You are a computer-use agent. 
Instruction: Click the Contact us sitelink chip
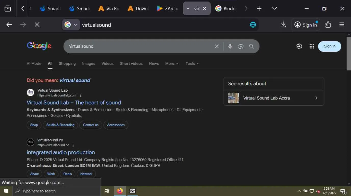click(91, 125)
